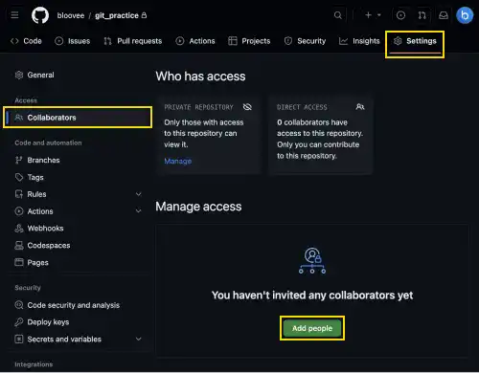Click the Rules icon in sidebar
The height and width of the screenshot is (373, 479).
[19, 194]
